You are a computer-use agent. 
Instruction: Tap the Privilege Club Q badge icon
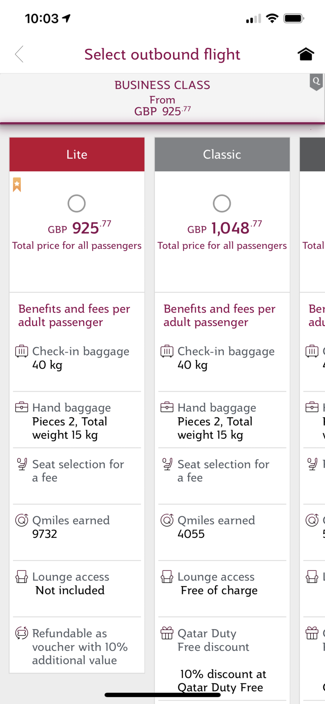tap(316, 82)
